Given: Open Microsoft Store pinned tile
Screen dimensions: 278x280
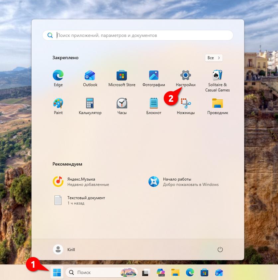Looking at the screenshot, I should [x=122, y=75].
